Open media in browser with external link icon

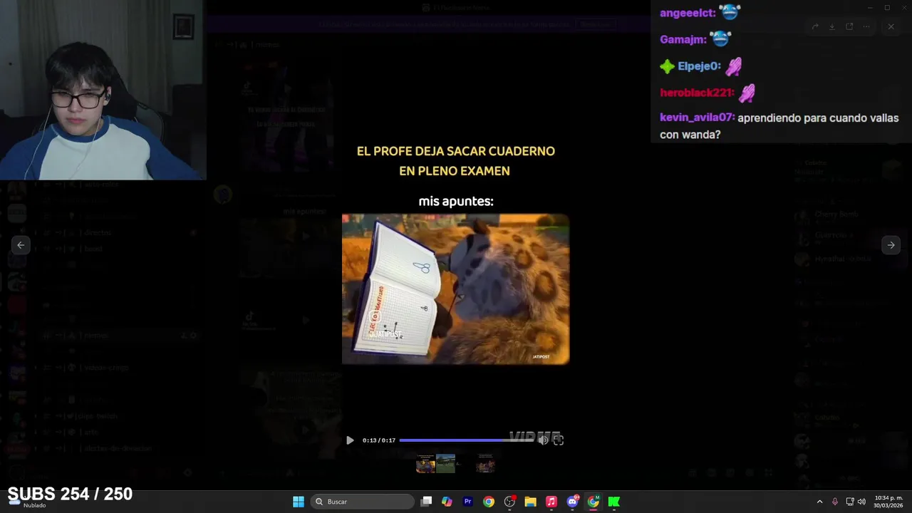[x=849, y=27]
